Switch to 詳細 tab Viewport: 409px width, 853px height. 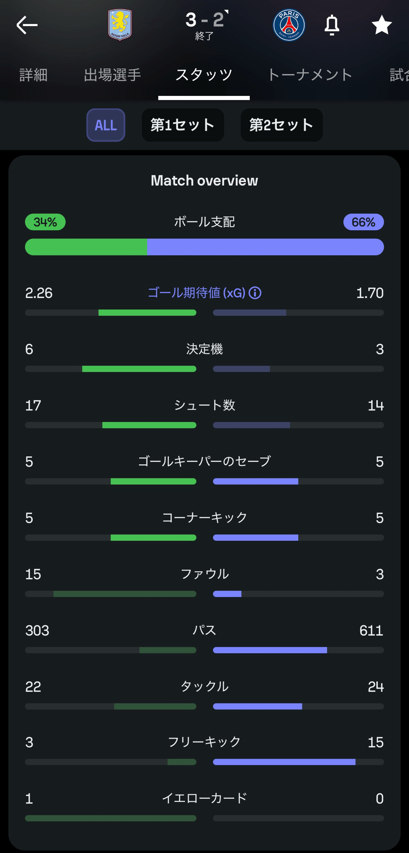(33, 75)
